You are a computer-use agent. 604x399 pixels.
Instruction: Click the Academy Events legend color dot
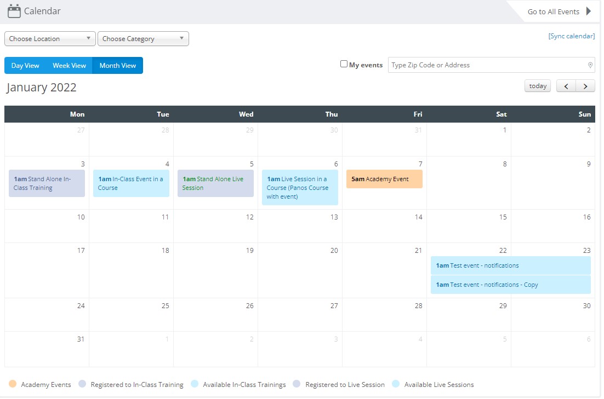[13, 384]
